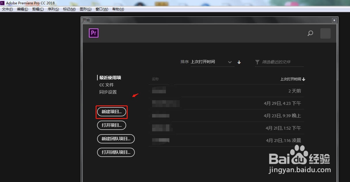350x182 pixels.
Task: Click the 打开项目... button
Action: pyautogui.click(x=112, y=125)
